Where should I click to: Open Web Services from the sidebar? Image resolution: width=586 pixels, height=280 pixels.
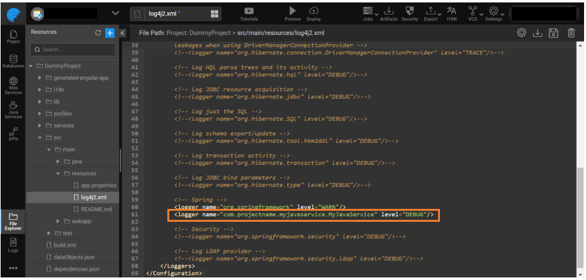pos(13,85)
